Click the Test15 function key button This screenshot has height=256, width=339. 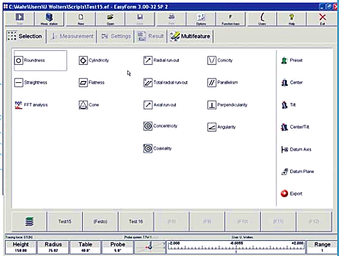(x=65, y=221)
